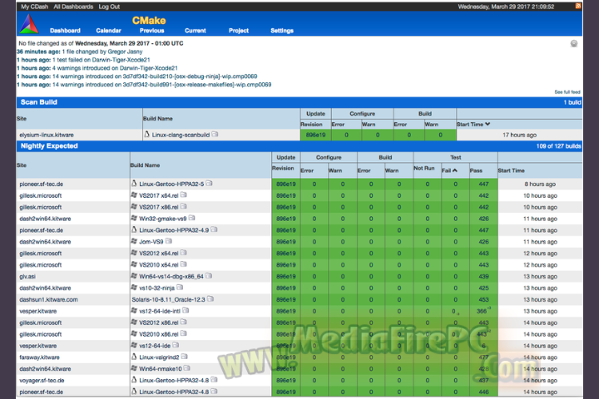Viewport: 599px width, 399px height.
Task: Open notes icon beside VS2017 x86.rel
Action: 183,206
